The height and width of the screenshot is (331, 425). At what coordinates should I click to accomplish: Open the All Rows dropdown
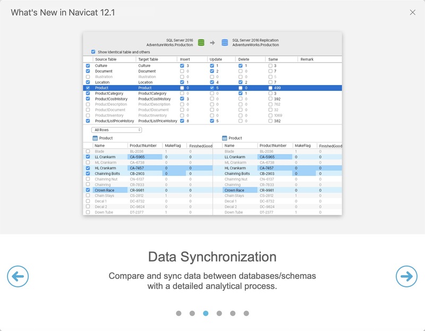[116, 130]
